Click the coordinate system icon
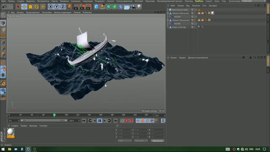 coord(69,7)
